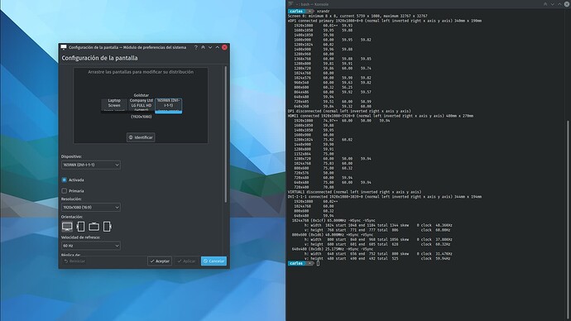Click Konsole terminal icon in its title bar
The width and height of the screenshot is (571, 321).
(290, 4)
